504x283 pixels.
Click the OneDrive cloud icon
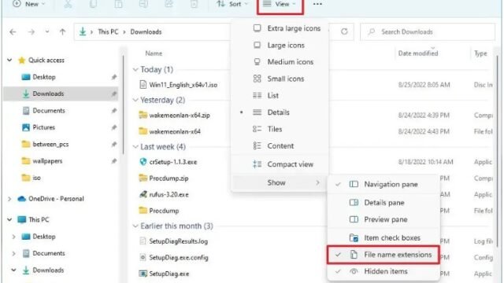pyautogui.click(x=21, y=199)
